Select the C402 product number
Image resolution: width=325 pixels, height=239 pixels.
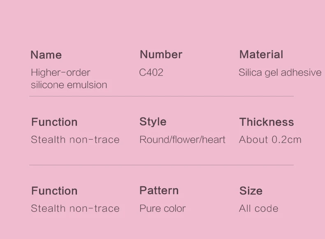coord(151,73)
